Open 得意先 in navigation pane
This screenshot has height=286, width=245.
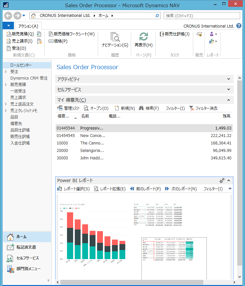point(16,123)
